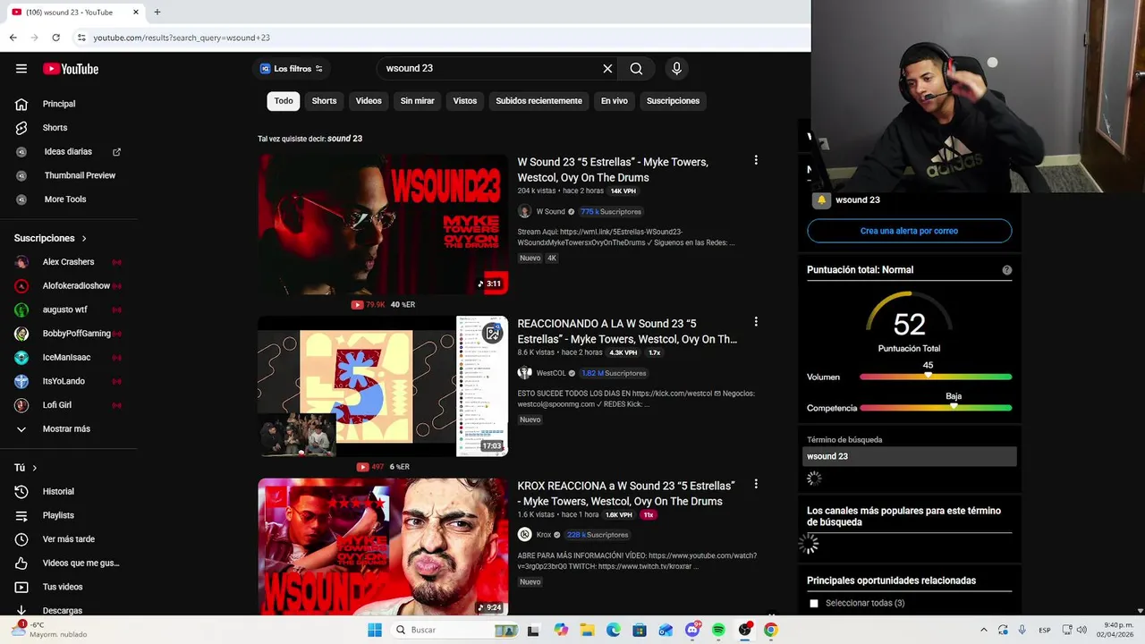
Task: Show hidden system tray icons
Action: pos(983,630)
